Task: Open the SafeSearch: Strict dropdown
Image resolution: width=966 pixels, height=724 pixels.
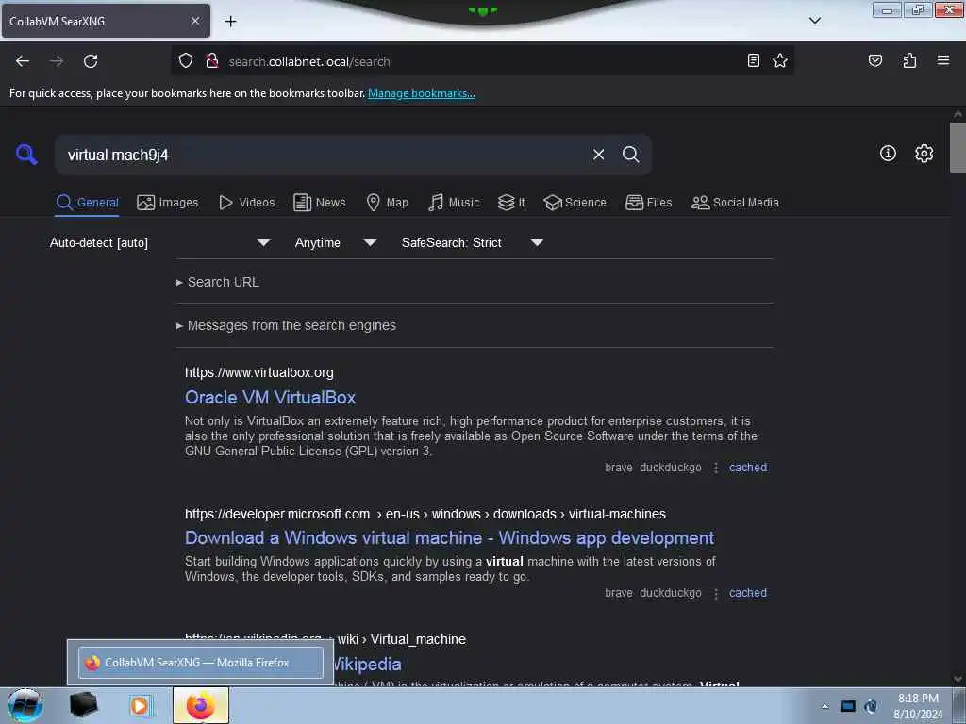Action: [473, 242]
